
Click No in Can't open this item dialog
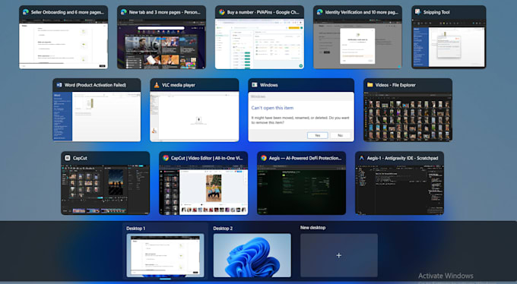pyautogui.click(x=340, y=135)
